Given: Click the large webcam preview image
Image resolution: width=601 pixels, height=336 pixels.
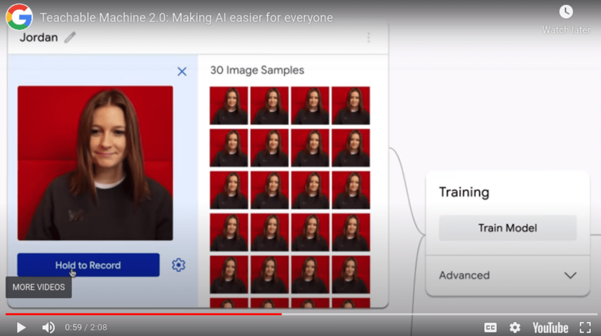Looking at the screenshot, I should click(x=95, y=163).
